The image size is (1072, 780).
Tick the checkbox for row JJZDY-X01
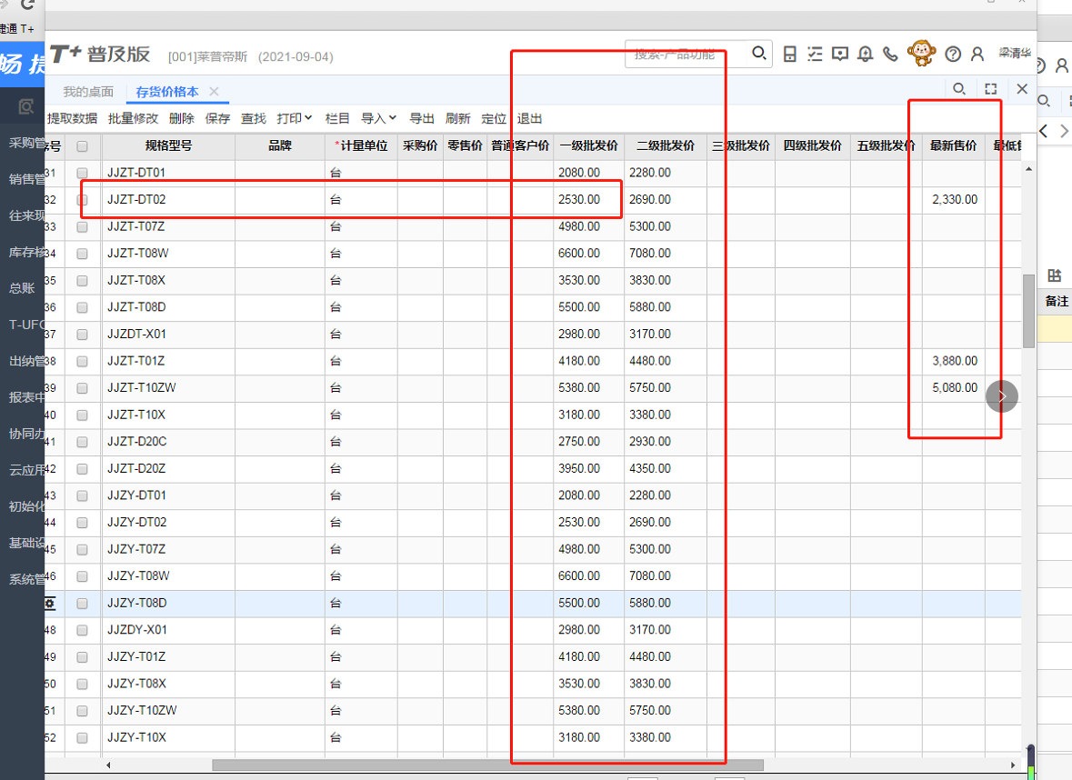pyautogui.click(x=82, y=630)
